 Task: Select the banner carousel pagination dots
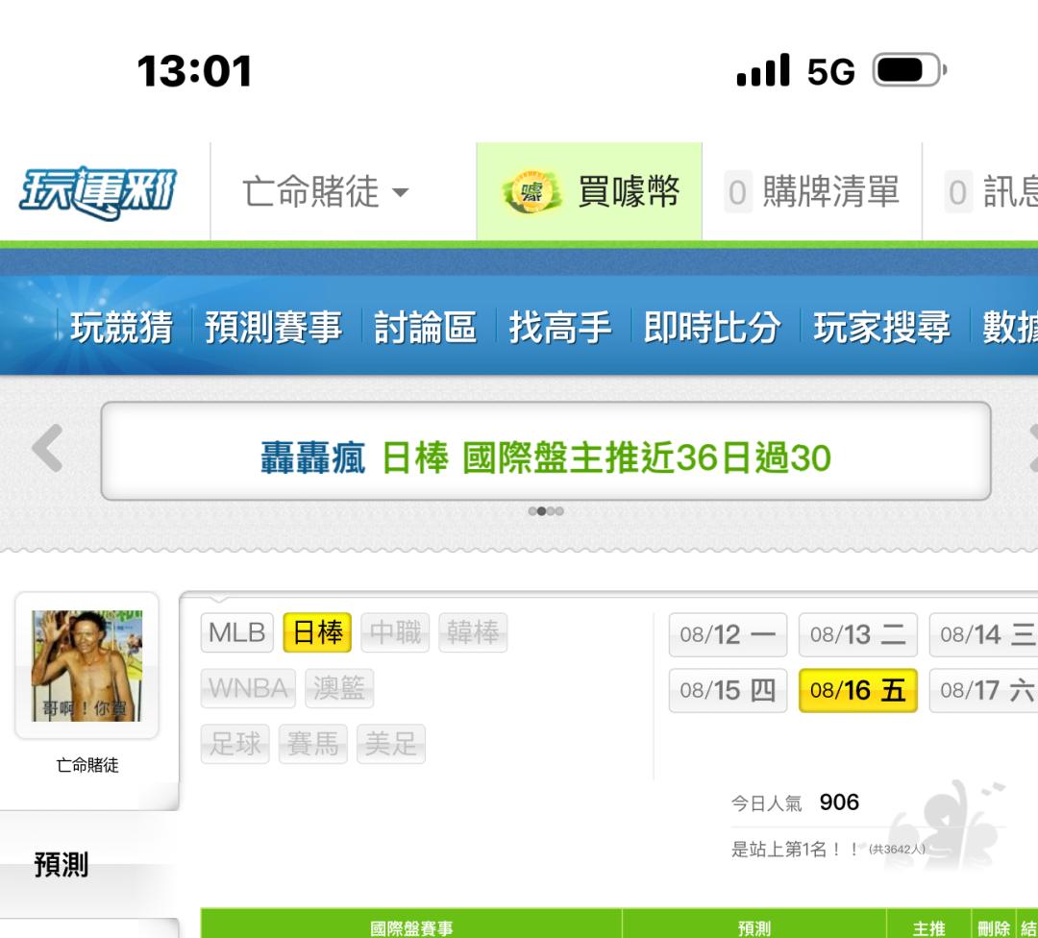(546, 511)
